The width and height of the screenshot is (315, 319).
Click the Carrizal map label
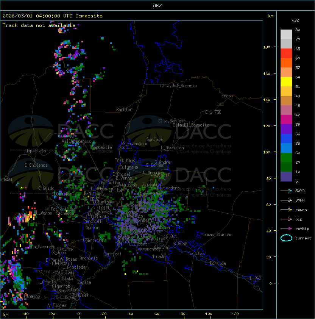(x=112, y=254)
